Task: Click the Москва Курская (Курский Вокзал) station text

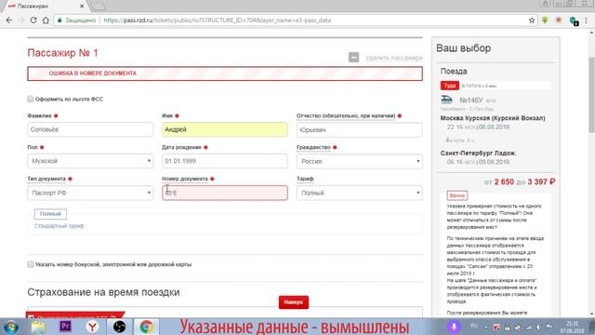Action: click(x=493, y=118)
